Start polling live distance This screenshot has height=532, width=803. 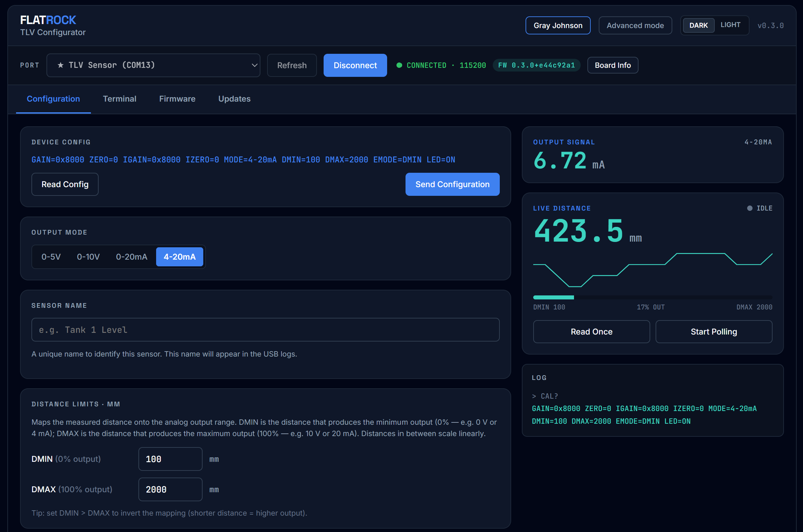coord(714,331)
